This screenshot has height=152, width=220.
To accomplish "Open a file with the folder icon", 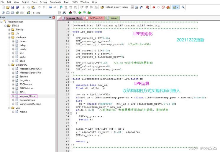I will pyautogui.click(x=8, y=7).
